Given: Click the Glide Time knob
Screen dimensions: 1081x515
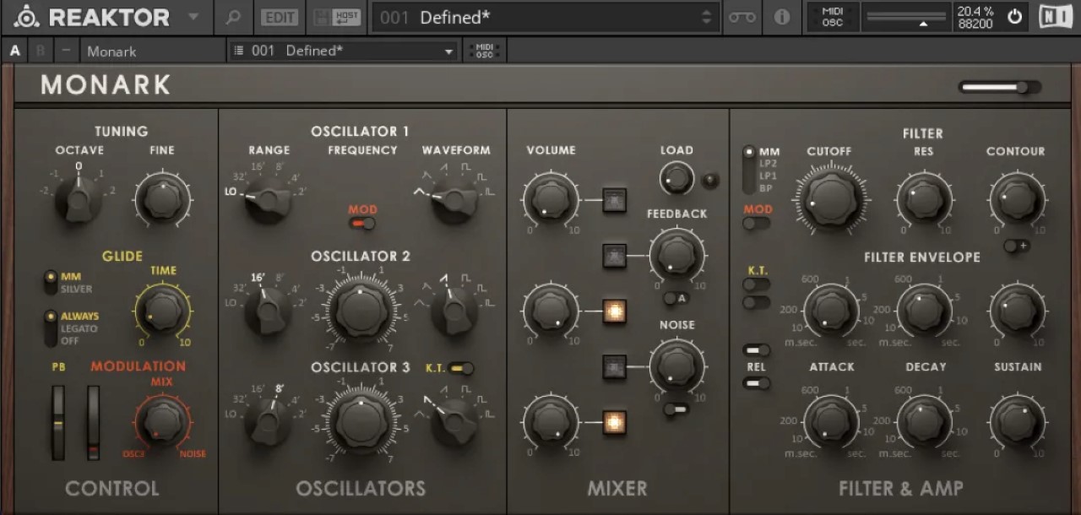Looking at the screenshot, I should coord(162,310).
